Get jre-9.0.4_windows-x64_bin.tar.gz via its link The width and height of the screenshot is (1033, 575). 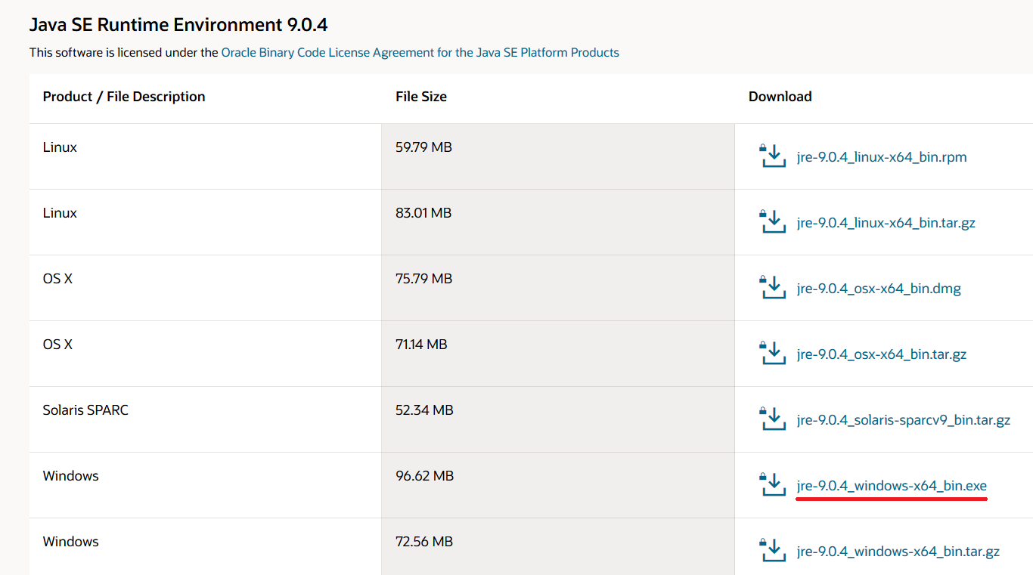click(898, 552)
